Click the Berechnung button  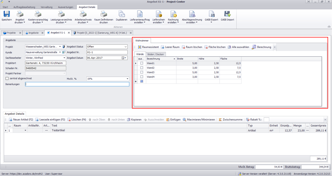pyautogui.click(x=262, y=47)
